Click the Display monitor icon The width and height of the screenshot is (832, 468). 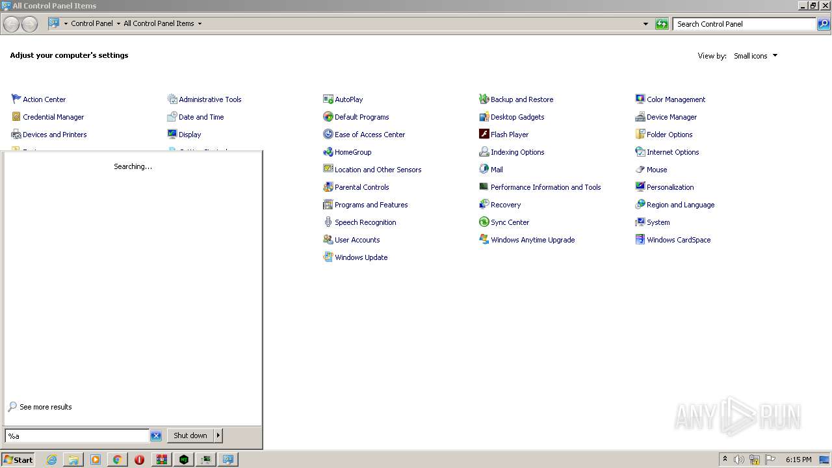click(x=172, y=135)
